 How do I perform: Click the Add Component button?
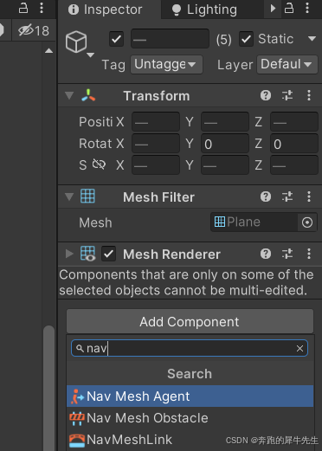[x=190, y=321]
